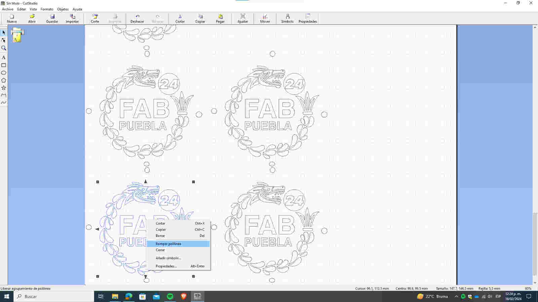Open the Vista menu
The width and height of the screenshot is (538, 302).
tap(33, 9)
